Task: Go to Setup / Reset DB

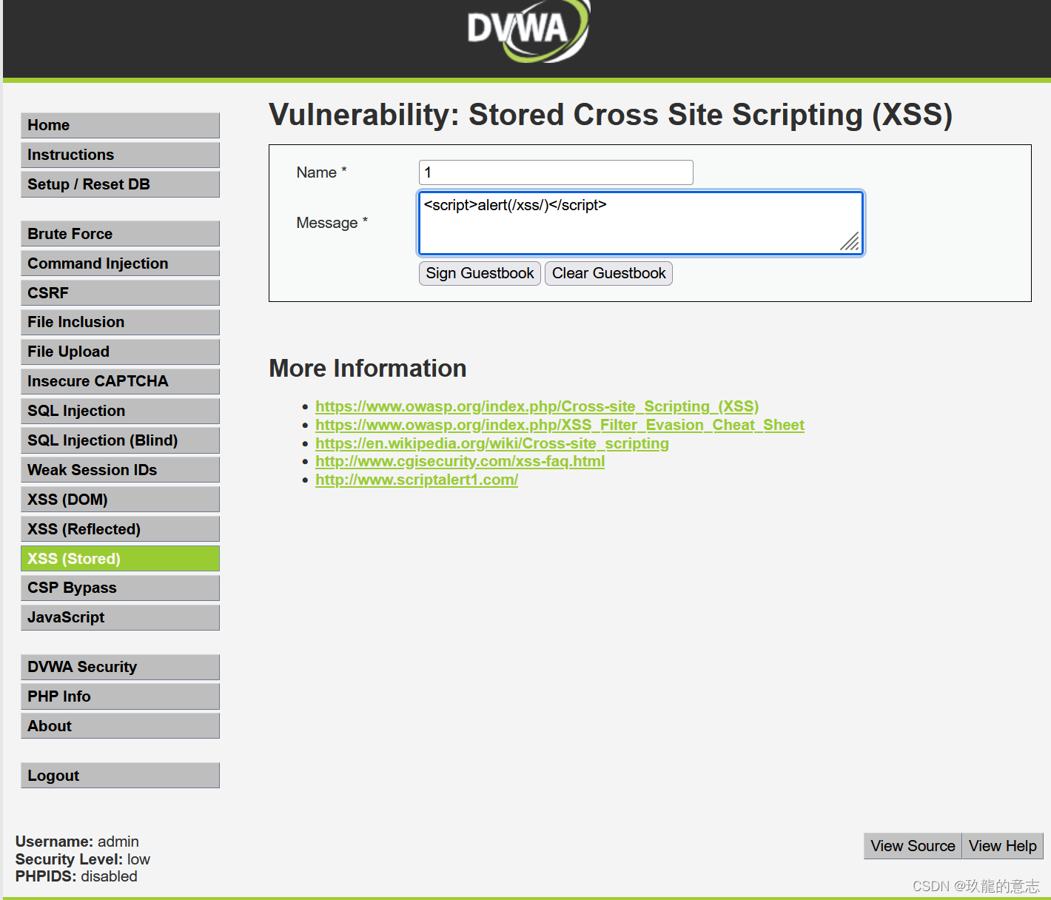Action: pos(120,184)
